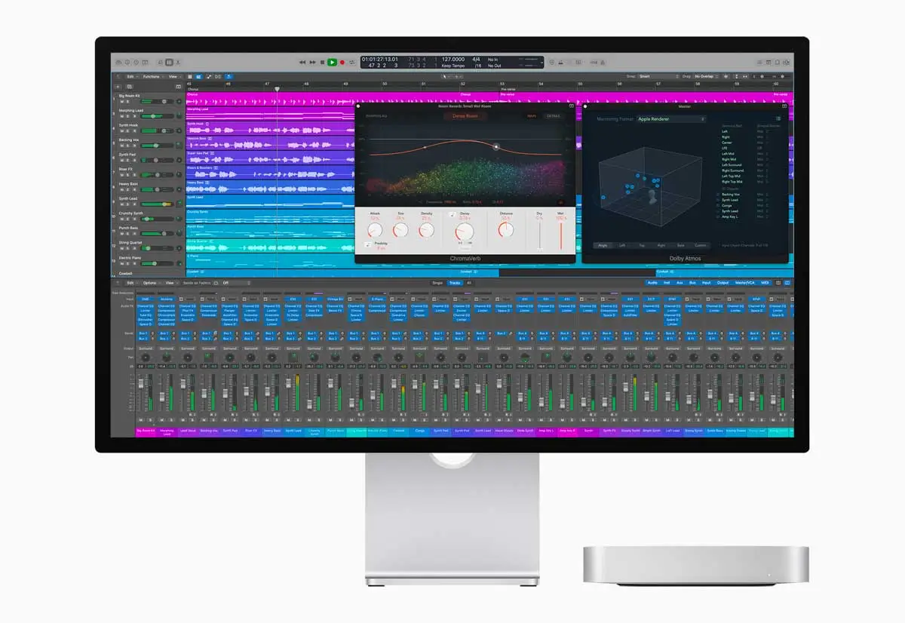The image size is (905, 623).
Task: Start playback with the green Play button
Action: click(x=332, y=62)
